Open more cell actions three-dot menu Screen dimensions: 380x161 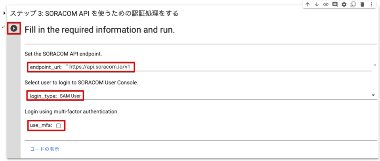tap(371, 5)
